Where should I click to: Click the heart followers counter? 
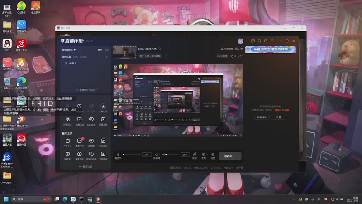pos(240,56)
